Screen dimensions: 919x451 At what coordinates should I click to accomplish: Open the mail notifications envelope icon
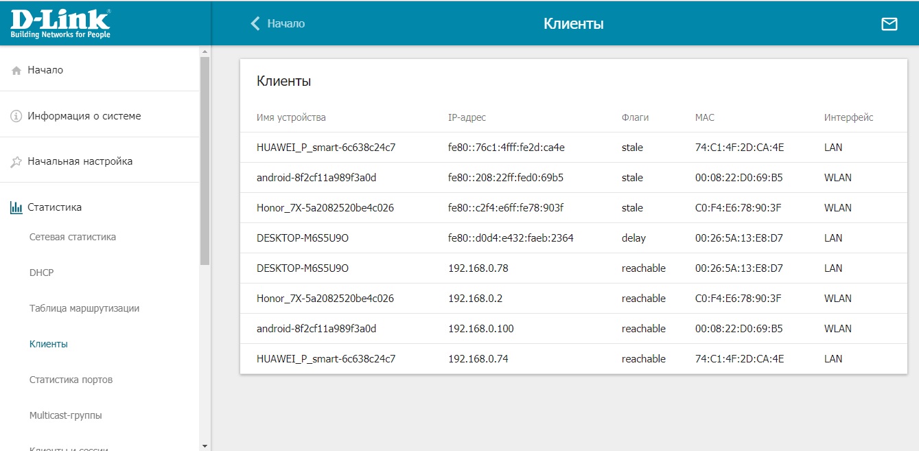[889, 24]
